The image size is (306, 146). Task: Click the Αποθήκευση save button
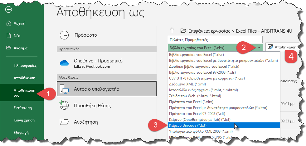282,47
